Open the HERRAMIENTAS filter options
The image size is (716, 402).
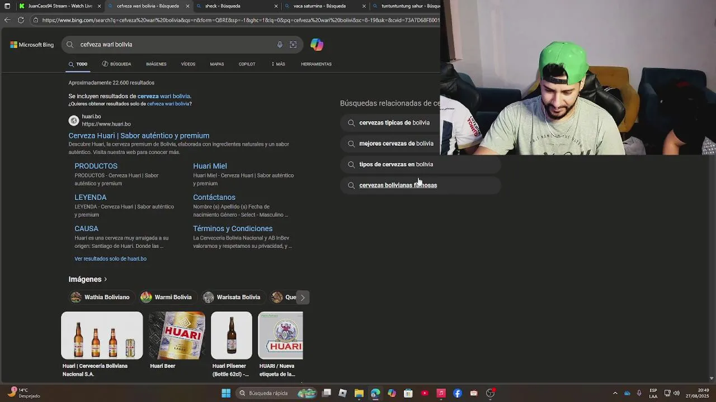316,64
